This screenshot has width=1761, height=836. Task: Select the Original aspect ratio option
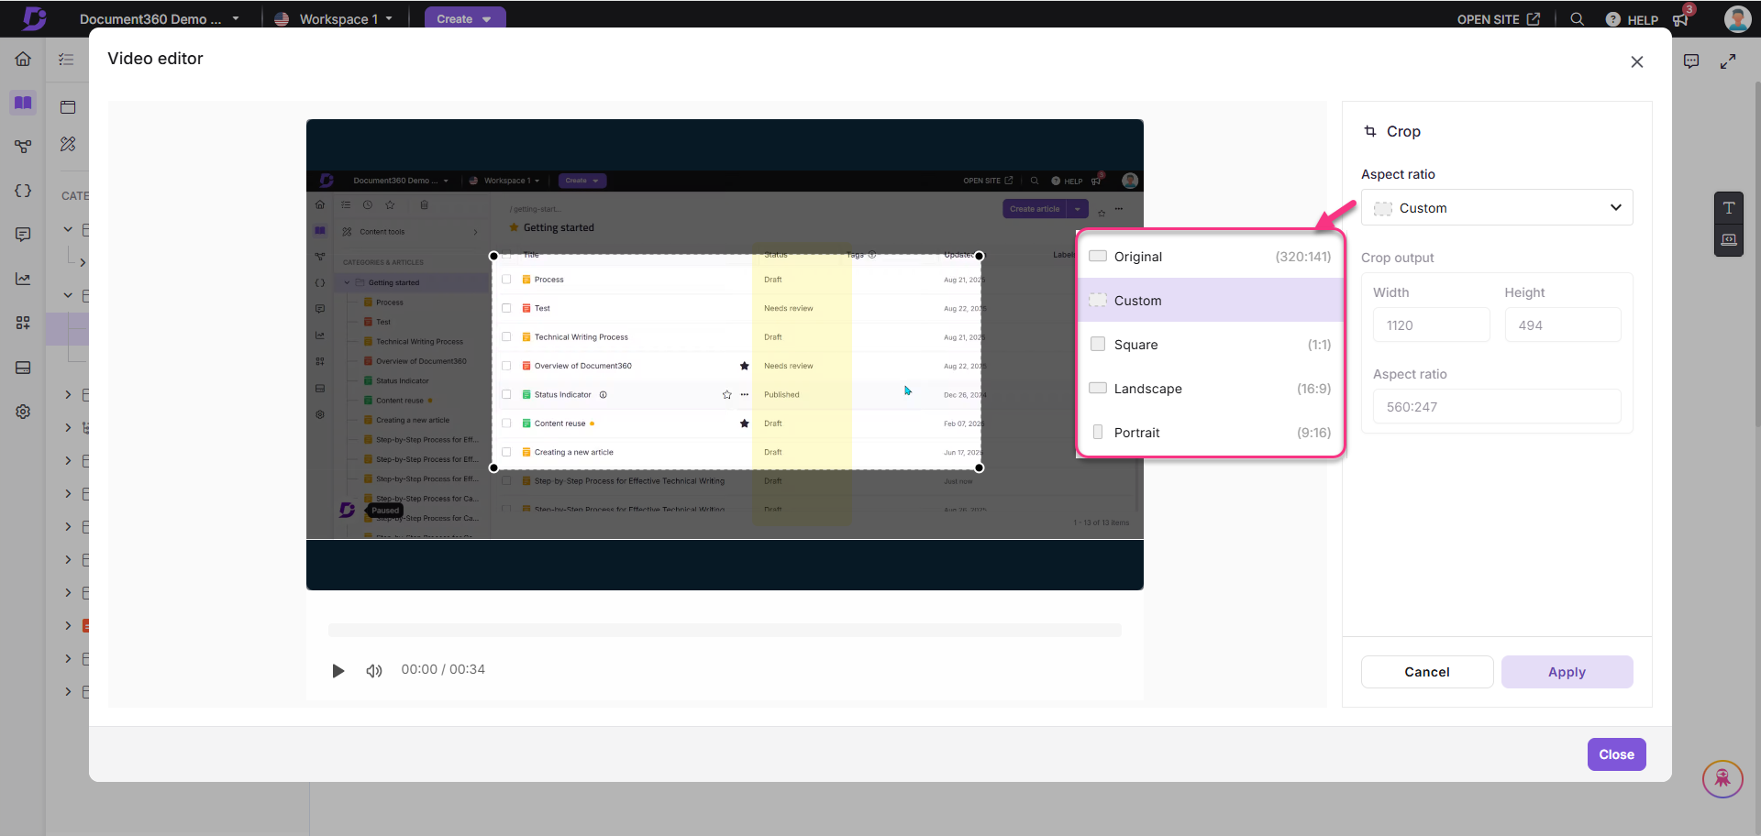pos(1211,257)
